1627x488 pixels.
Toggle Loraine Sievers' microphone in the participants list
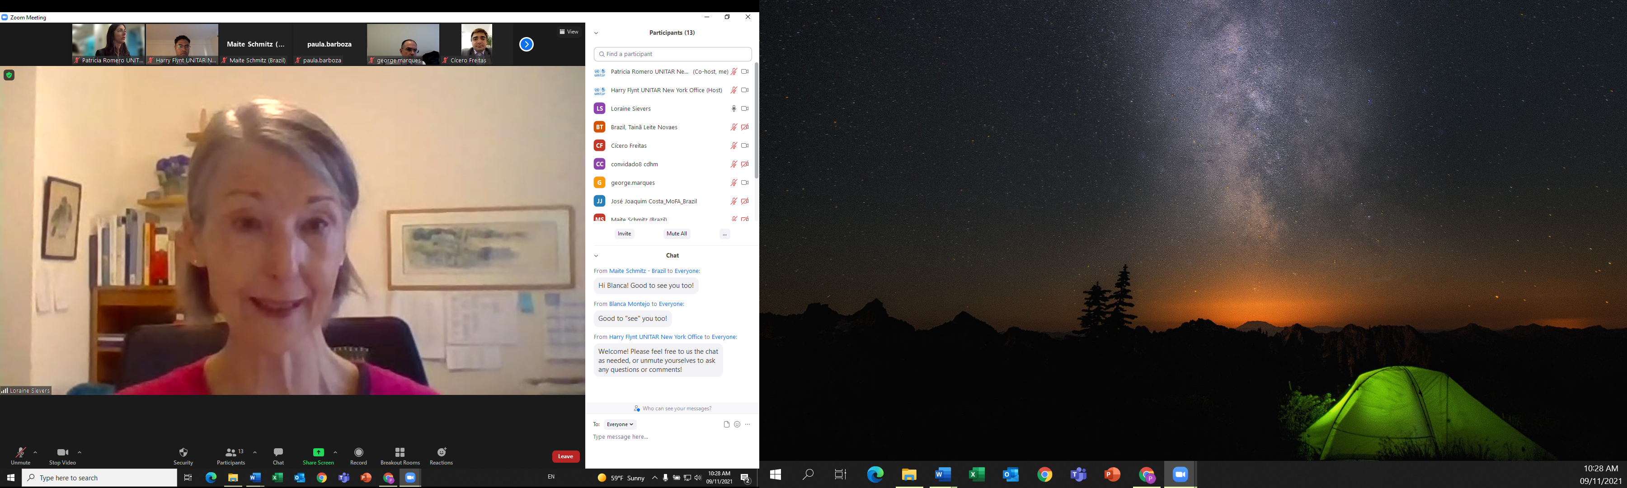click(x=734, y=108)
